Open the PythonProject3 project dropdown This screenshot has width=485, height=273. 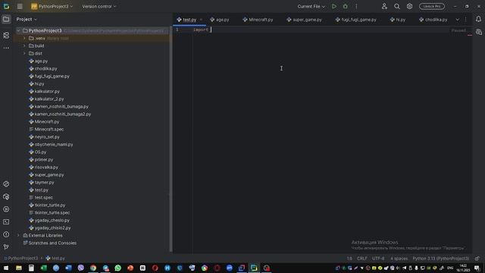(52, 6)
